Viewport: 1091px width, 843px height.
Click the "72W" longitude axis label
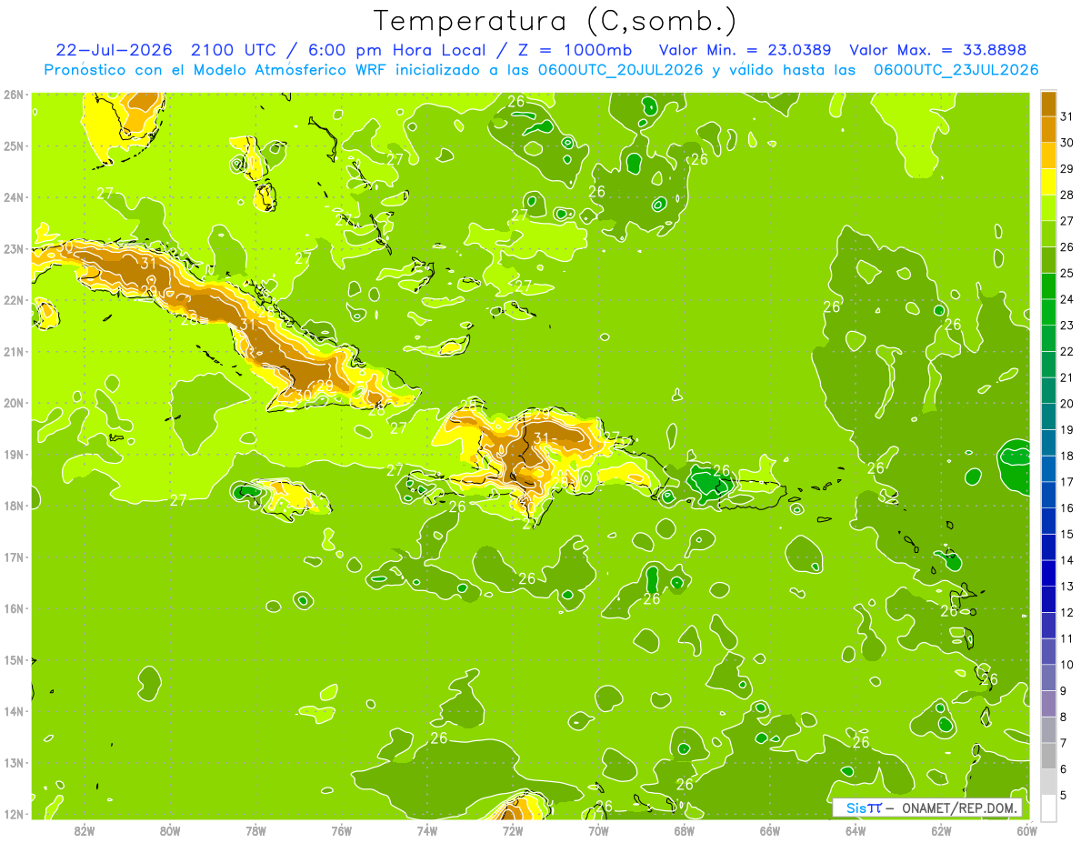512,830
